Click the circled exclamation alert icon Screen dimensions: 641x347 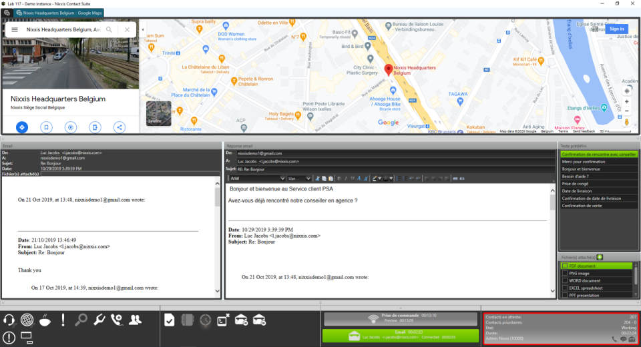tap(9, 338)
